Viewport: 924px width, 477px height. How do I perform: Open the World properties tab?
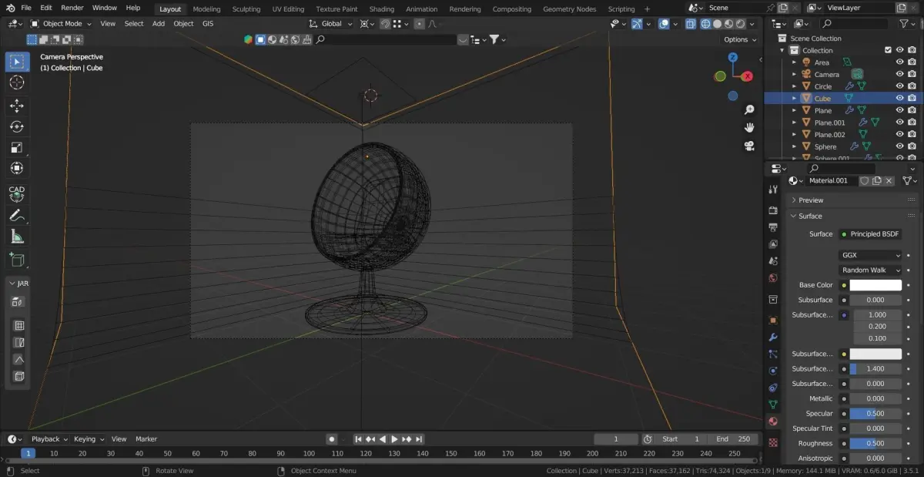click(773, 277)
